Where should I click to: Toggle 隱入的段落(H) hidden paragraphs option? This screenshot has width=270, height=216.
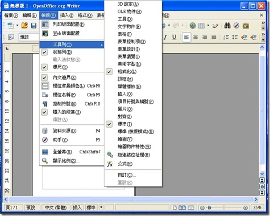pos(44,112)
